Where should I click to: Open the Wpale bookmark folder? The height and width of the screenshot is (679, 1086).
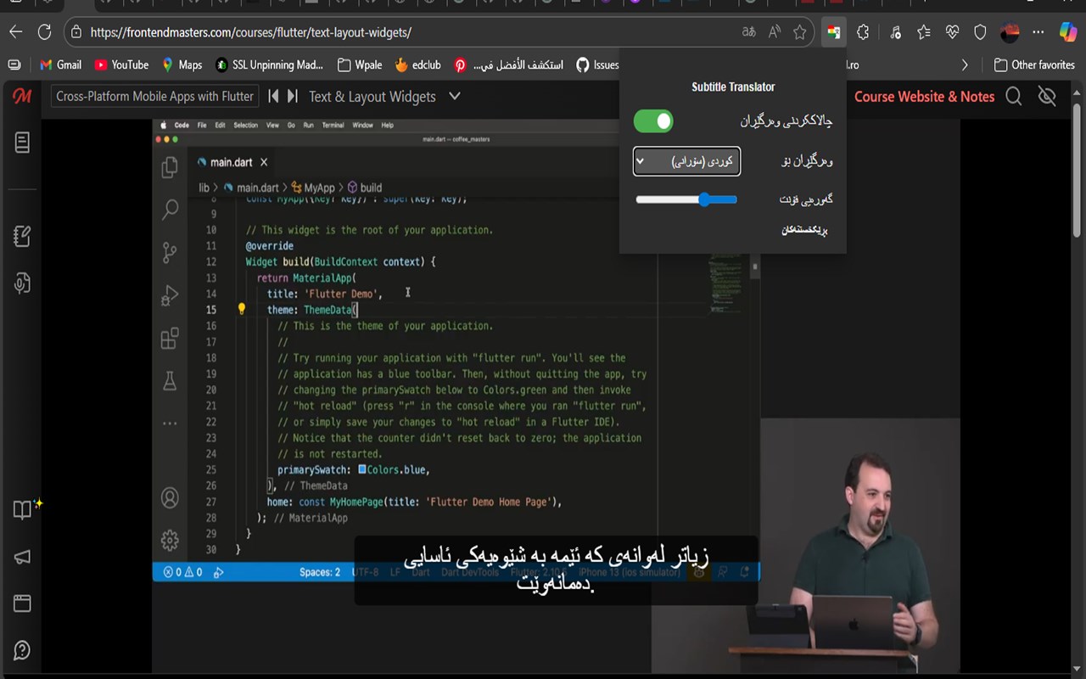click(360, 65)
